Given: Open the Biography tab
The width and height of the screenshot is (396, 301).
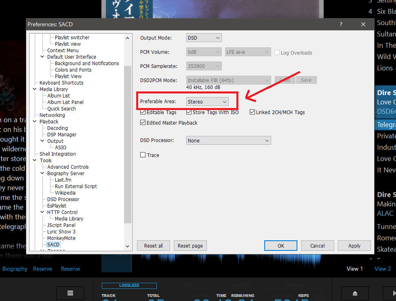Looking at the screenshot, I should 15,269.
